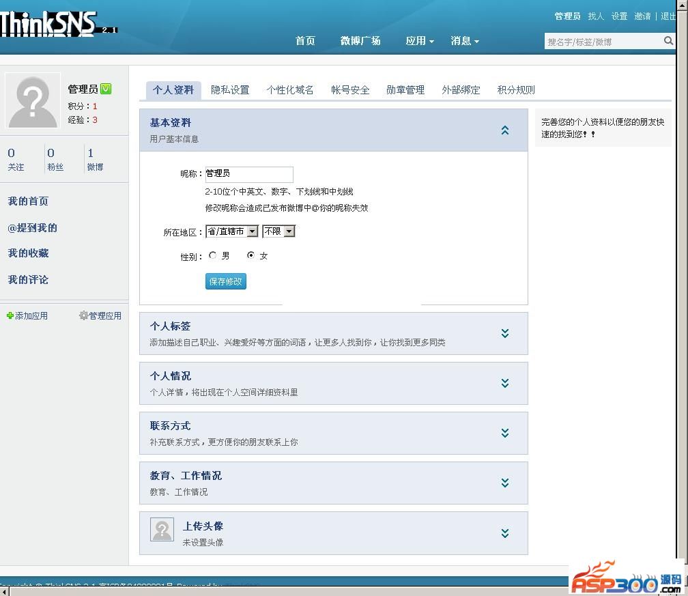This screenshot has width=688, height=596.
Task: Open the 应用 menu in top navigation
Action: click(419, 41)
